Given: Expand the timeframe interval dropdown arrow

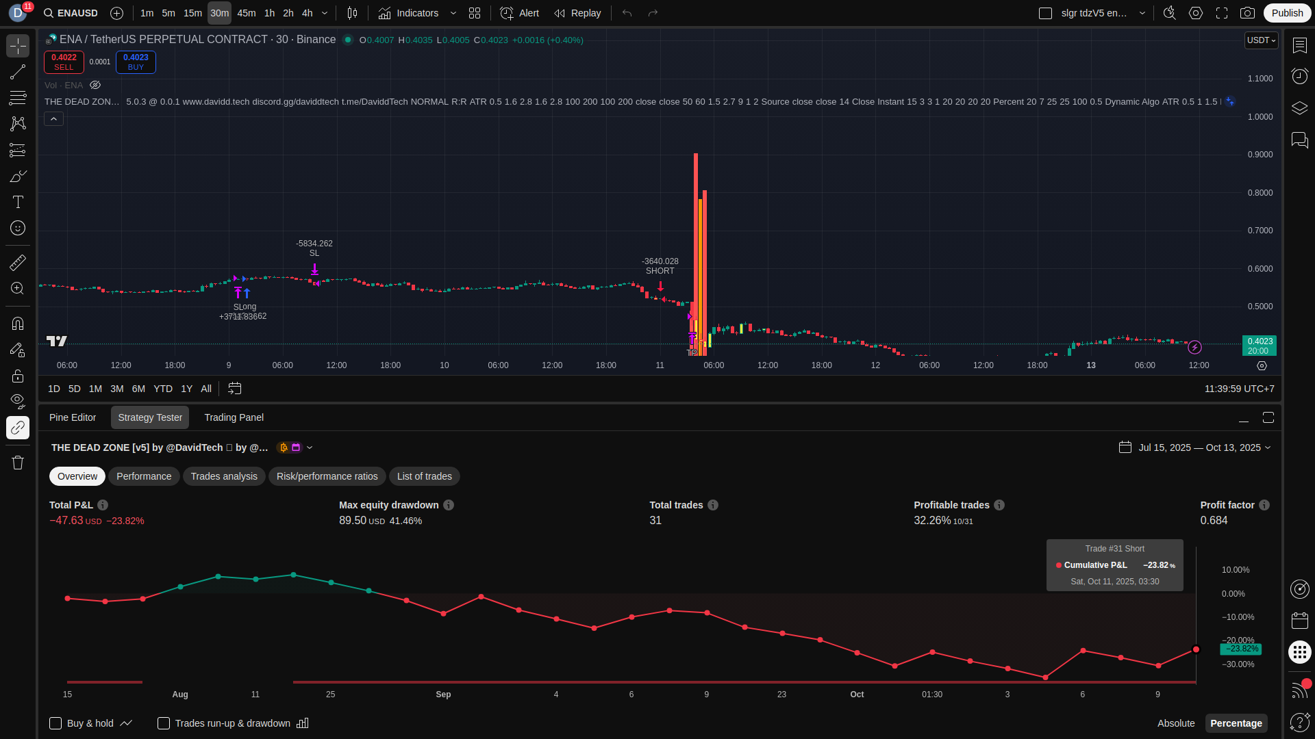Looking at the screenshot, I should click(325, 13).
